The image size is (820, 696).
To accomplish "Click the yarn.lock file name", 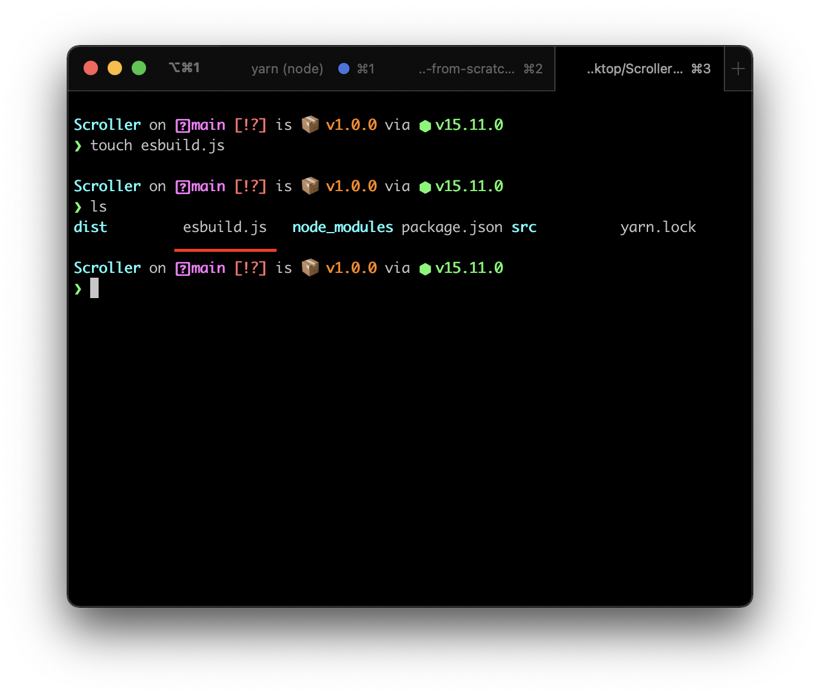I will coord(658,227).
